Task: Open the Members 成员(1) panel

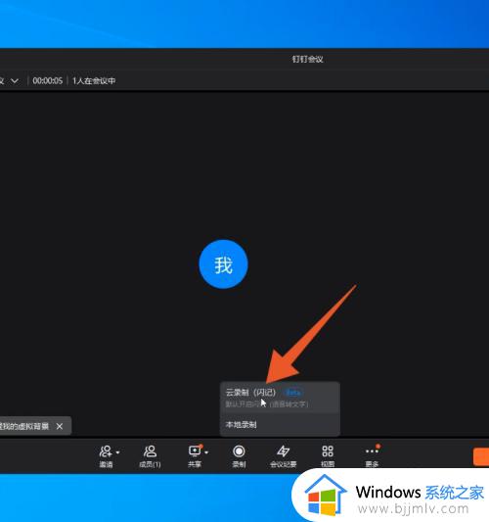Action: [x=150, y=456]
